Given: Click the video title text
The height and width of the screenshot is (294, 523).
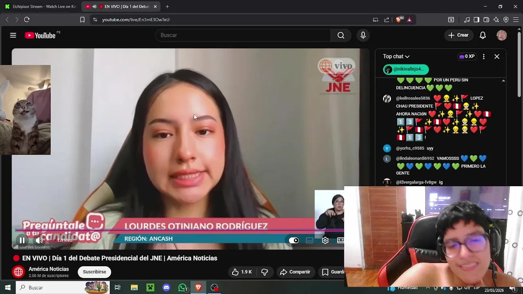Looking at the screenshot, I should coord(120,258).
